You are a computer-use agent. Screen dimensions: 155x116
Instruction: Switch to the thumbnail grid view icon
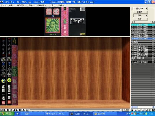click(143, 110)
